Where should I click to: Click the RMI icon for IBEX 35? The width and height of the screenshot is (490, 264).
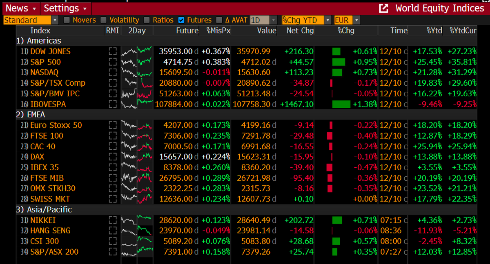[112, 167]
